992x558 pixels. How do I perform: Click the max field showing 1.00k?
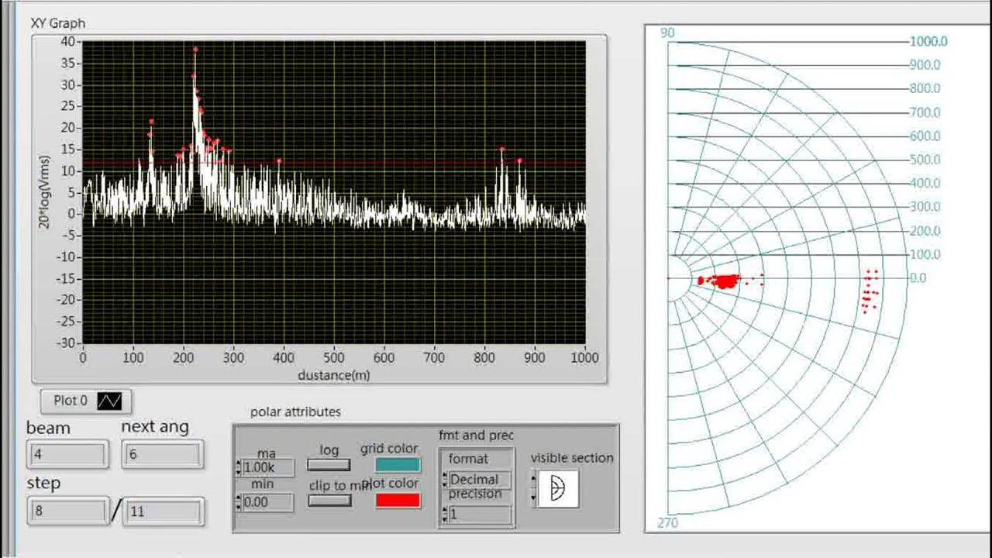point(268,467)
